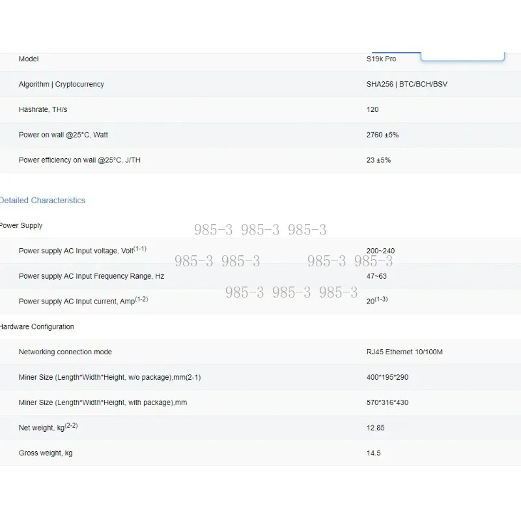Collapse the Hardware Configuration section heading

click(36, 327)
